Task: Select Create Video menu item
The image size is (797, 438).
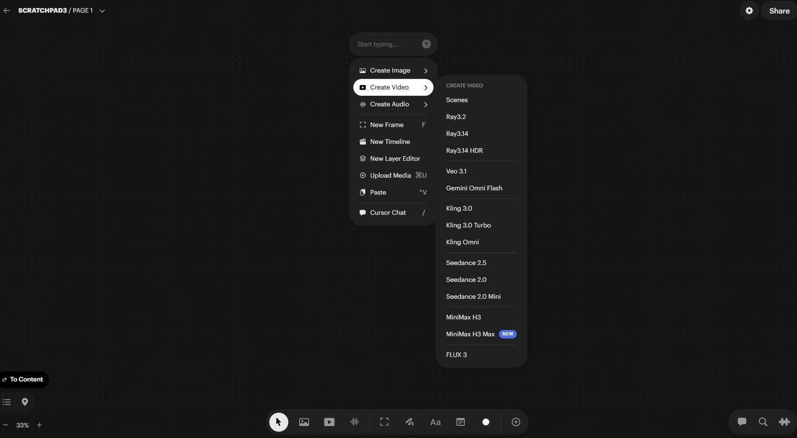Action: [x=393, y=88]
